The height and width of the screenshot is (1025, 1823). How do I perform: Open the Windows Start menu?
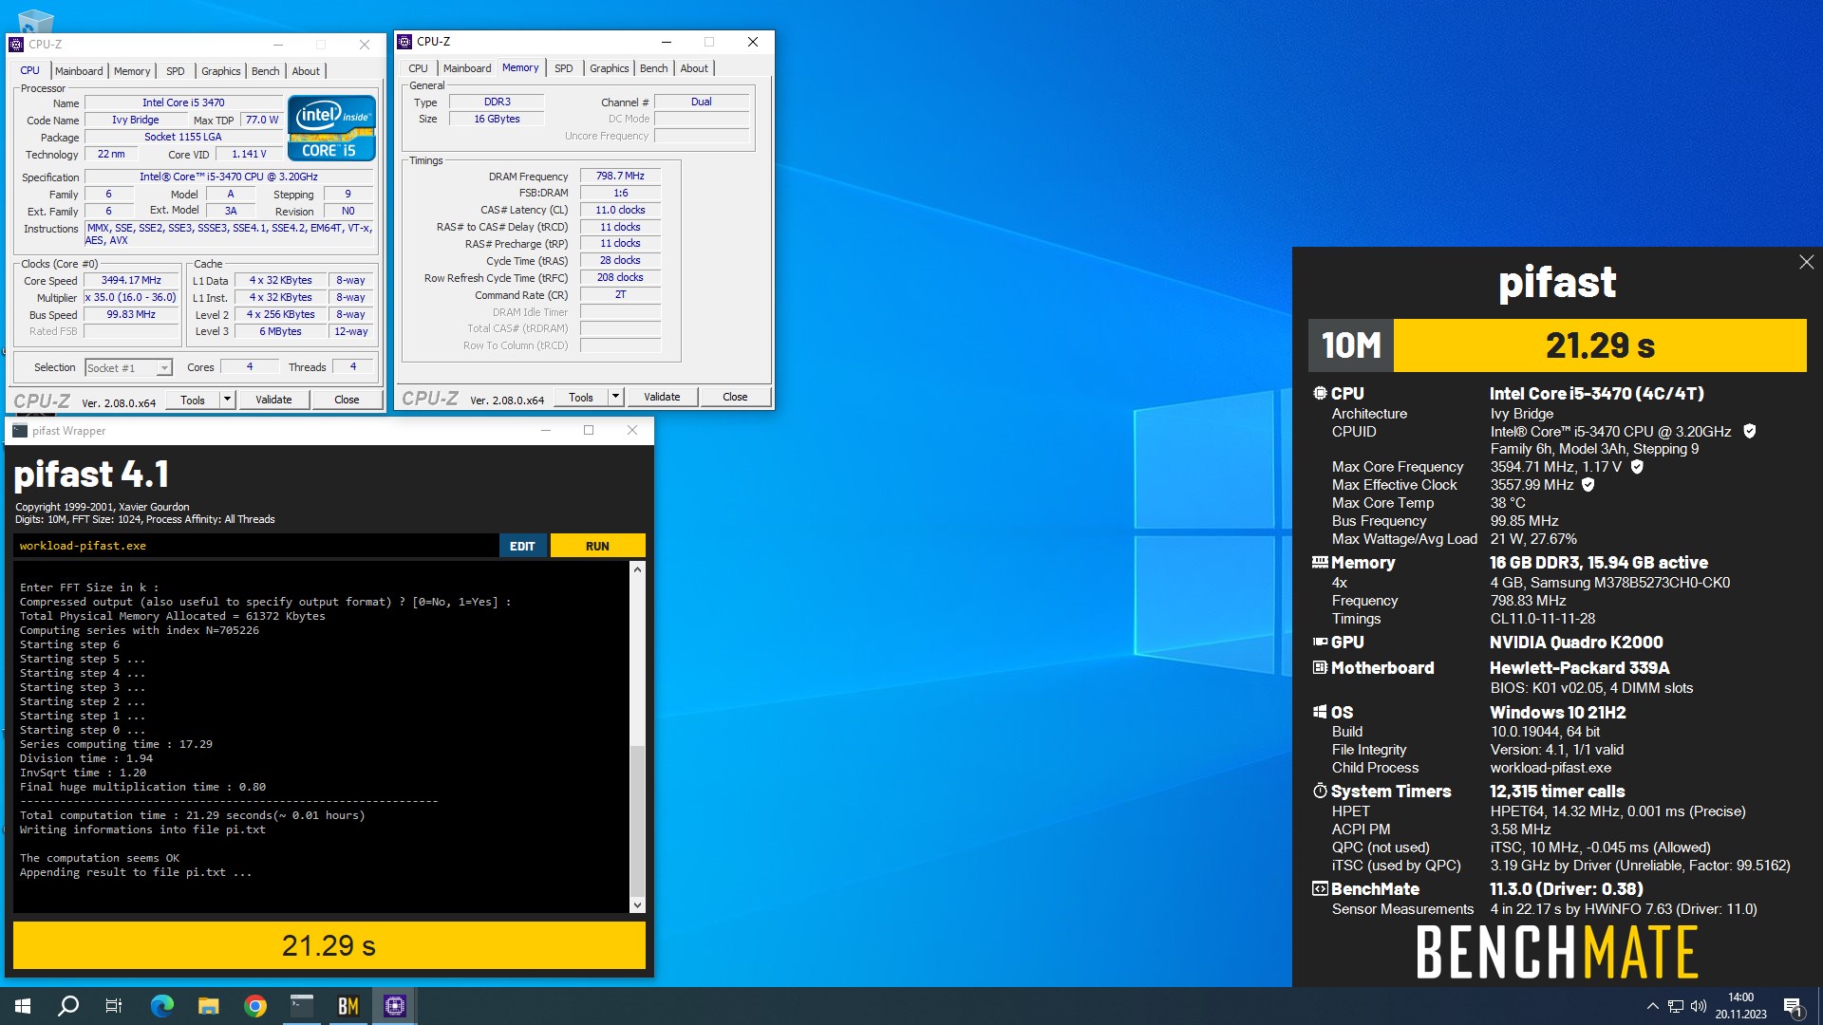(x=23, y=1006)
